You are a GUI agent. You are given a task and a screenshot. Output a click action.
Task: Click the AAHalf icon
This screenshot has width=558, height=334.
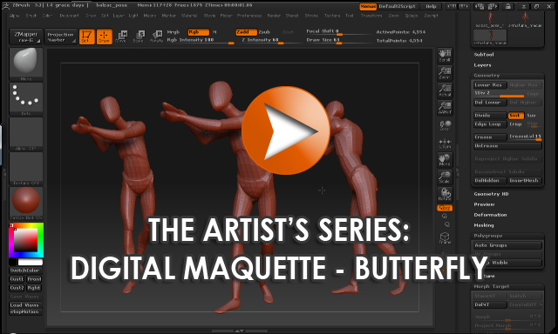click(445, 108)
